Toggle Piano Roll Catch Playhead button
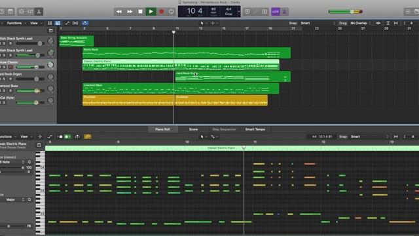Screen dimensions: 419x236 77,137
